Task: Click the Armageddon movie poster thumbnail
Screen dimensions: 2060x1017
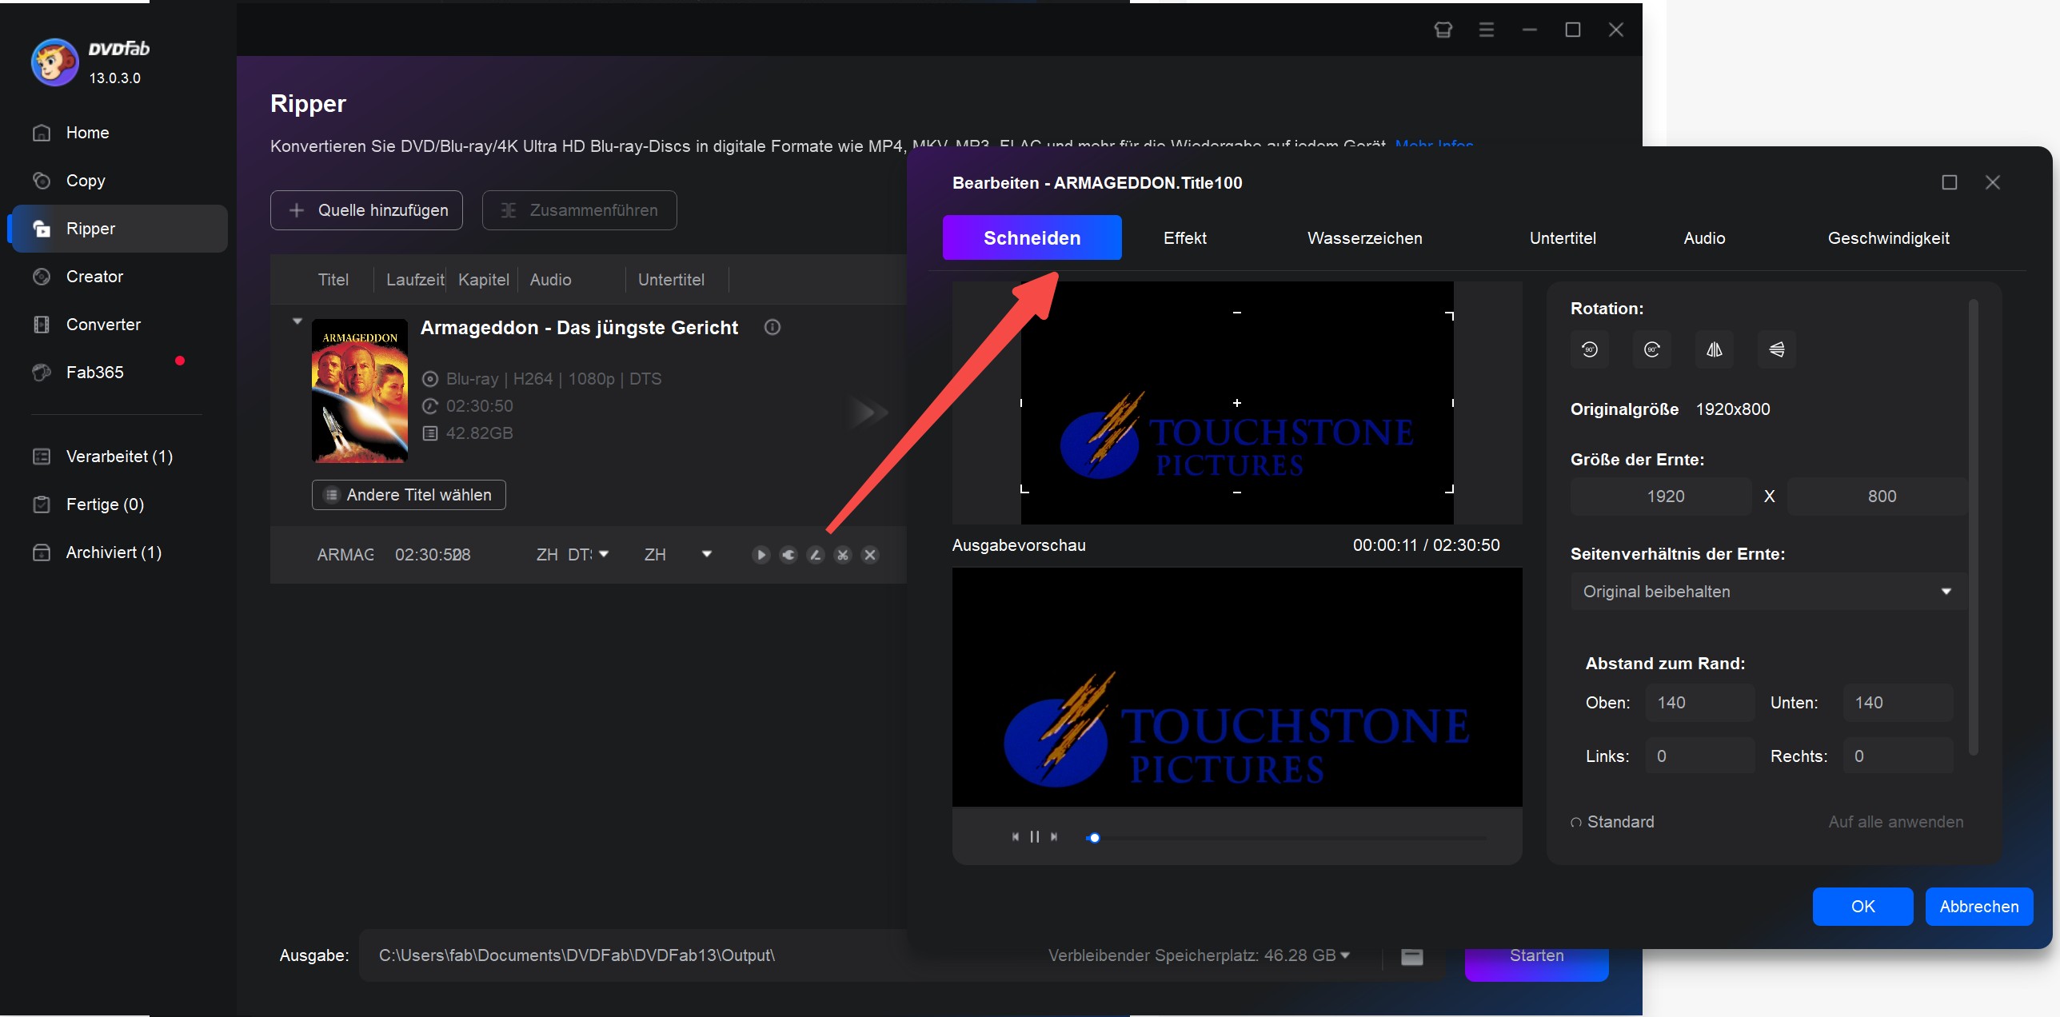Action: [360, 391]
